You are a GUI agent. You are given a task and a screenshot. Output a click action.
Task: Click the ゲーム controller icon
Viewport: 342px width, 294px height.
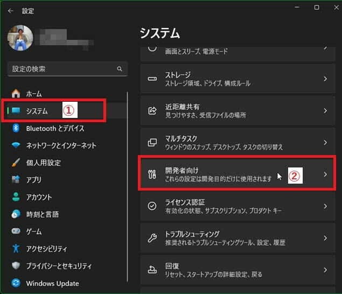pyautogui.click(x=16, y=232)
